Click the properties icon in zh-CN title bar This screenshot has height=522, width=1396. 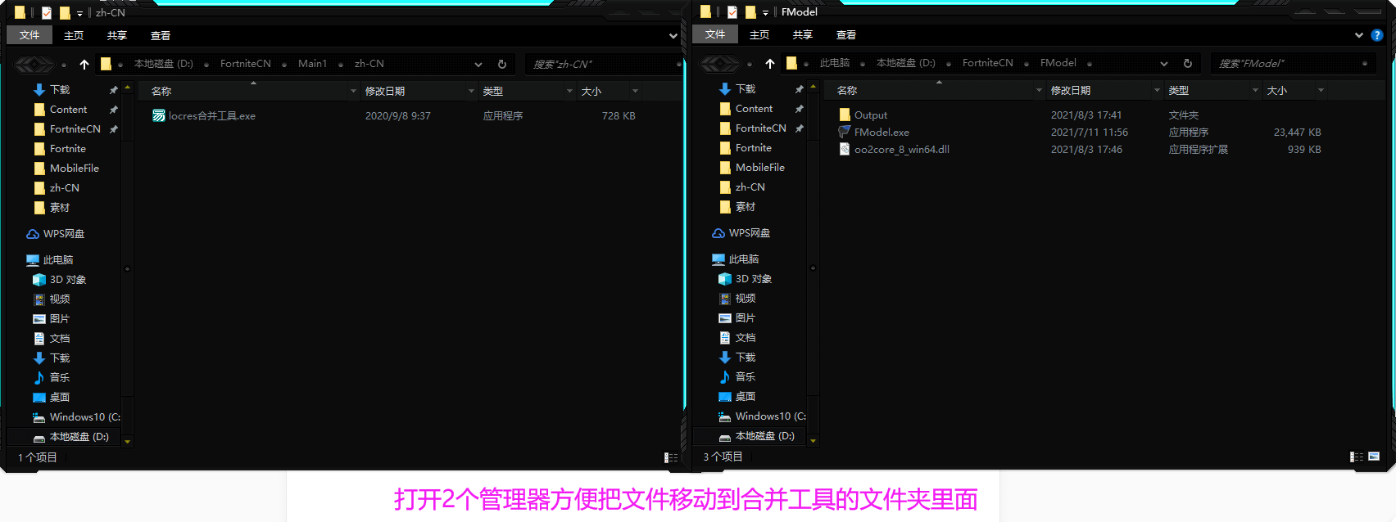pos(47,13)
